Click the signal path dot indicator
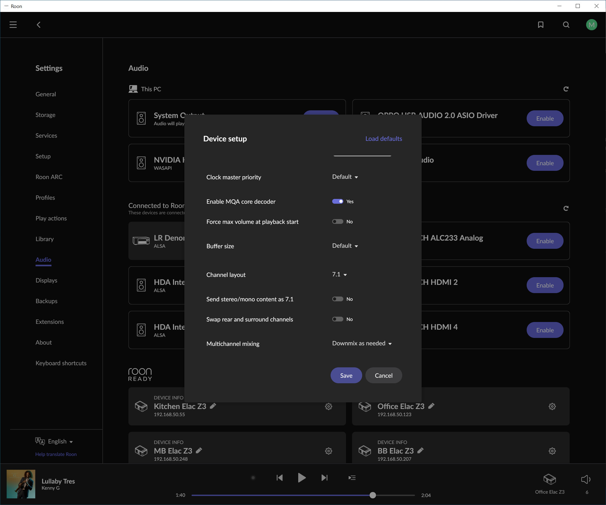The height and width of the screenshot is (505, 606). tap(253, 478)
